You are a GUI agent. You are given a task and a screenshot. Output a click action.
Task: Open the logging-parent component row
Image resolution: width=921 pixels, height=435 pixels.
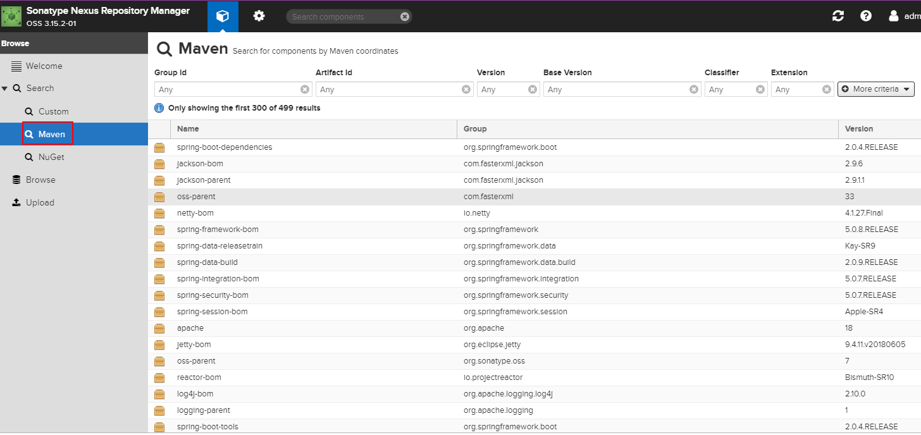click(535, 410)
